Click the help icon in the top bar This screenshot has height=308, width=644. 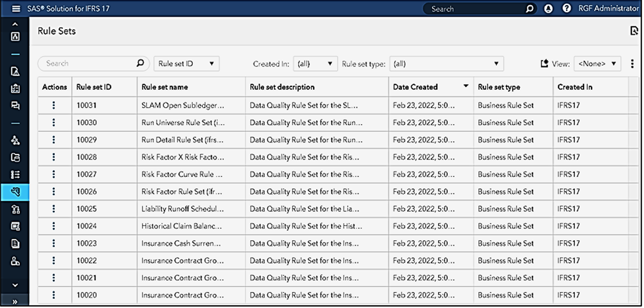[x=566, y=8]
